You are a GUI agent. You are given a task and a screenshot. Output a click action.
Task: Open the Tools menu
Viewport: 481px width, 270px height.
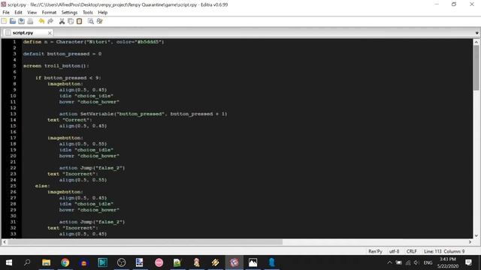click(88, 13)
